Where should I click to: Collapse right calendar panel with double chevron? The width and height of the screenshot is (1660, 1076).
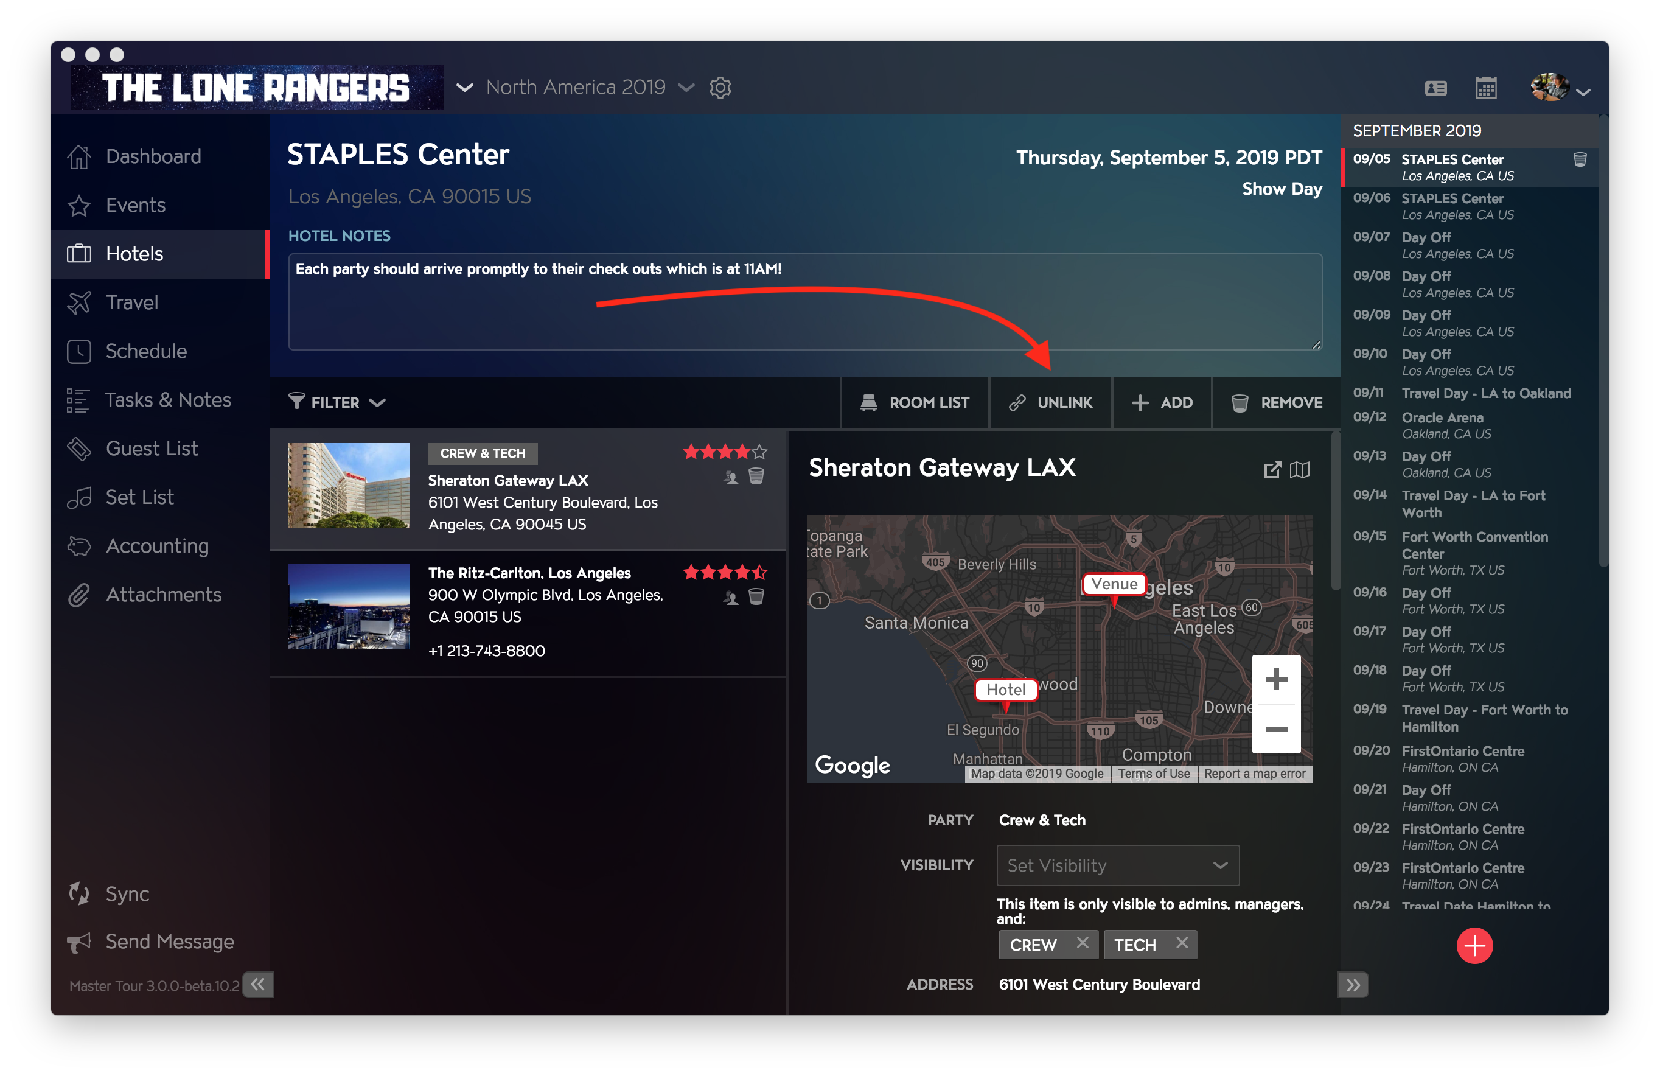click(1353, 985)
